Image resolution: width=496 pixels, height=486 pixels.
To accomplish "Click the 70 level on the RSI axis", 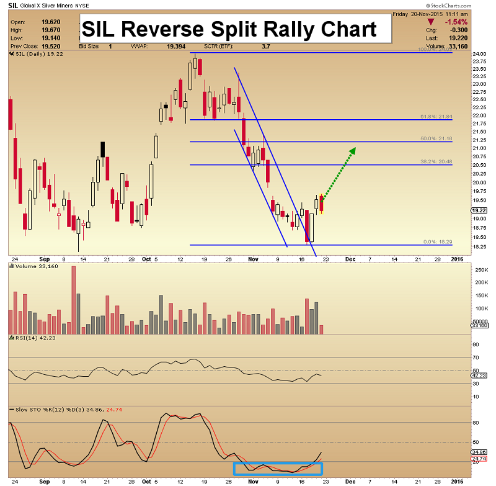I will click(476, 358).
